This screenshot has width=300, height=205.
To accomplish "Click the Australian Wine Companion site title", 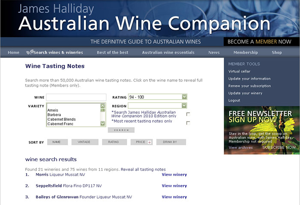I will pos(144,23).
